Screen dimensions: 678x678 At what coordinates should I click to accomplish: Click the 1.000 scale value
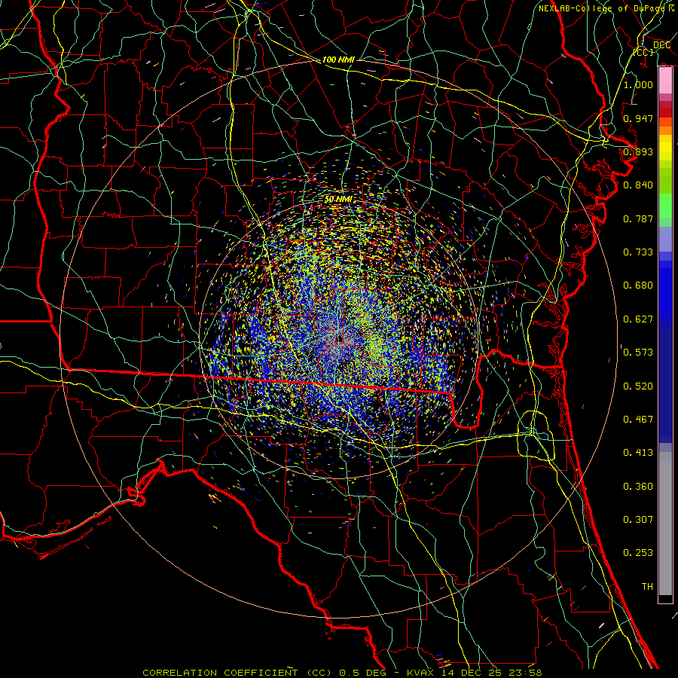638,84
